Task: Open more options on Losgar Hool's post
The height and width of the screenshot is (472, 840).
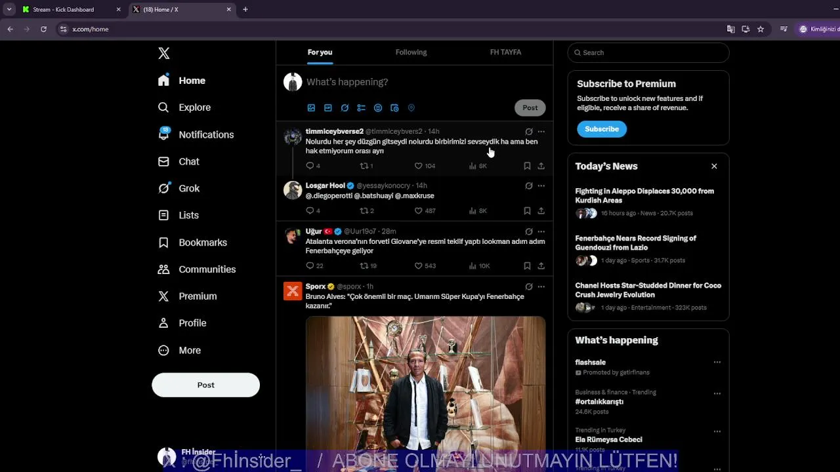Action: tap(541, 186)
